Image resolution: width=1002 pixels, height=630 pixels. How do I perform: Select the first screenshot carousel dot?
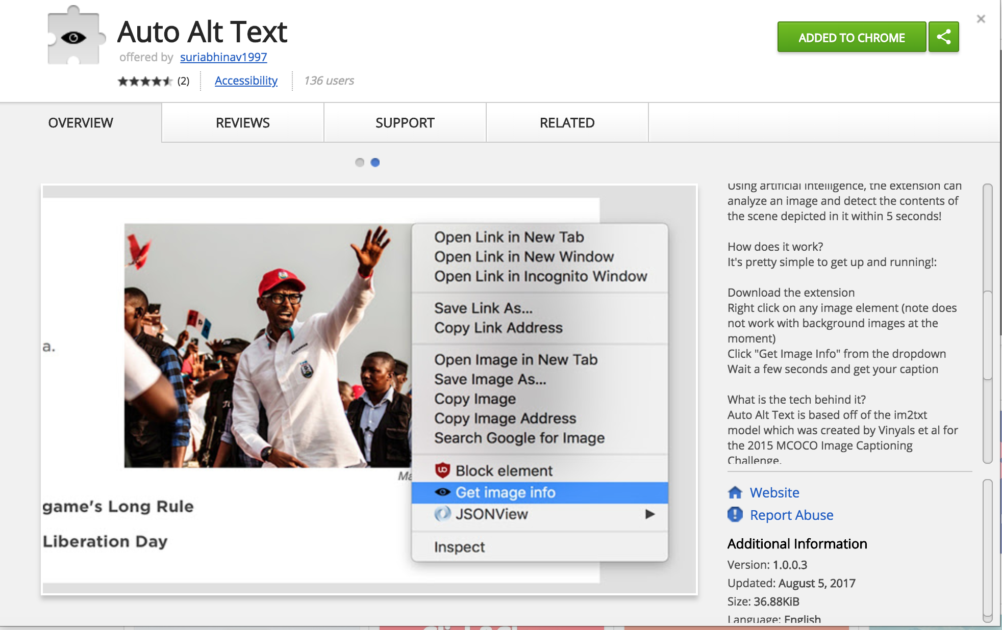click(x=360, y=162)
